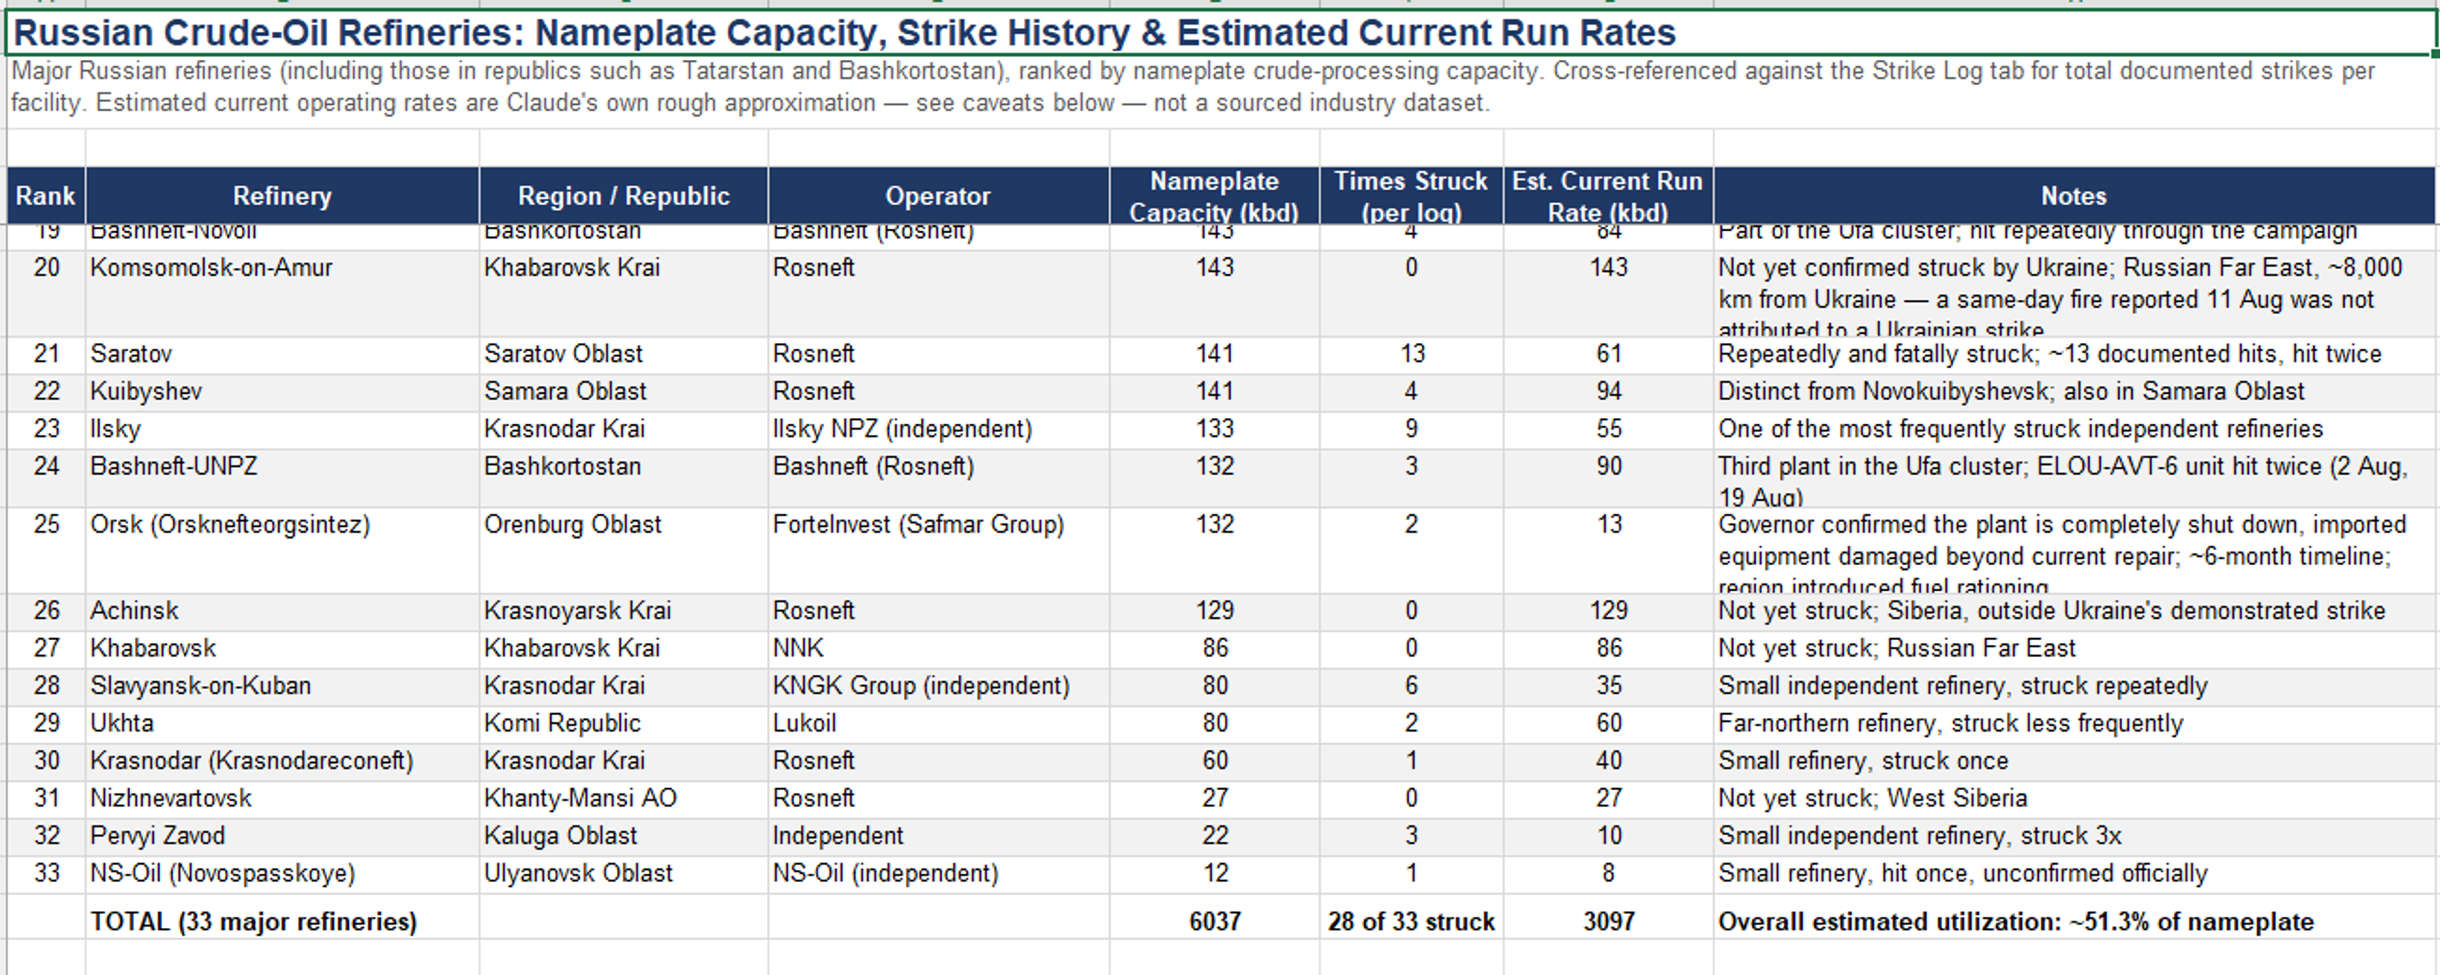Select the run rate 35 for Slavyansk-on-Kuban

pyautogui.click(x=1608, y=686)
